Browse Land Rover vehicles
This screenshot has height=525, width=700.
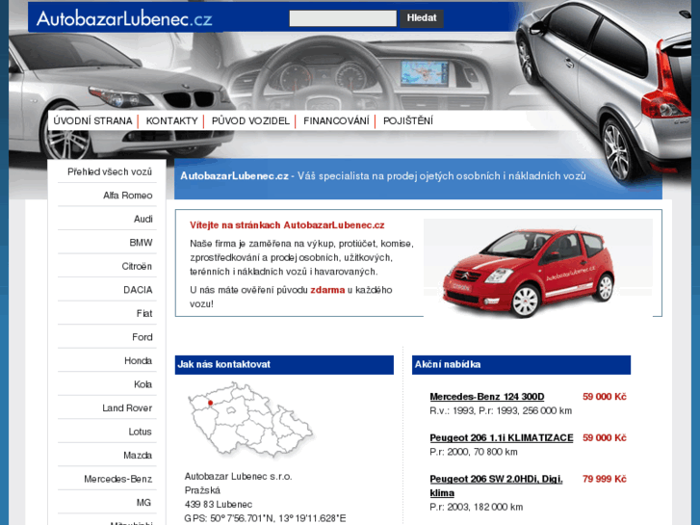click(127, 407)
